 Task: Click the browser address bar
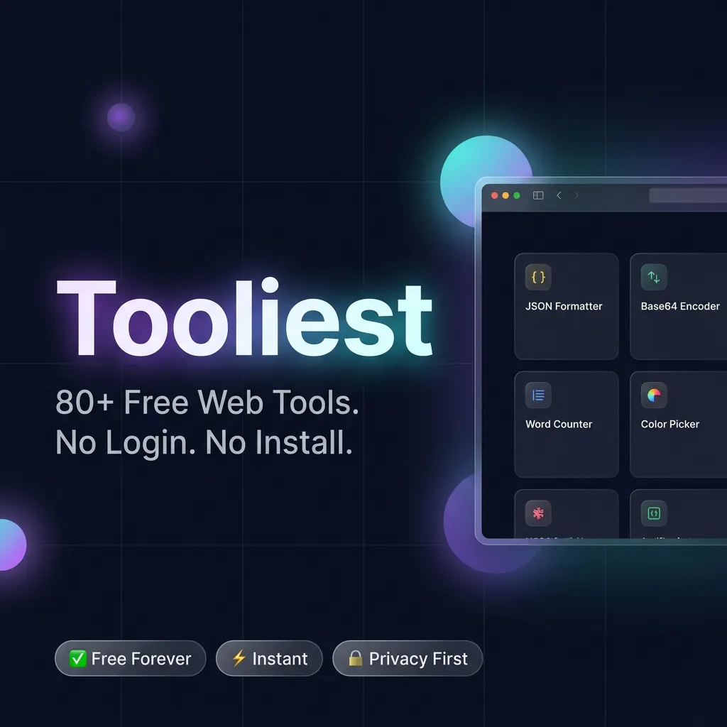688,195
